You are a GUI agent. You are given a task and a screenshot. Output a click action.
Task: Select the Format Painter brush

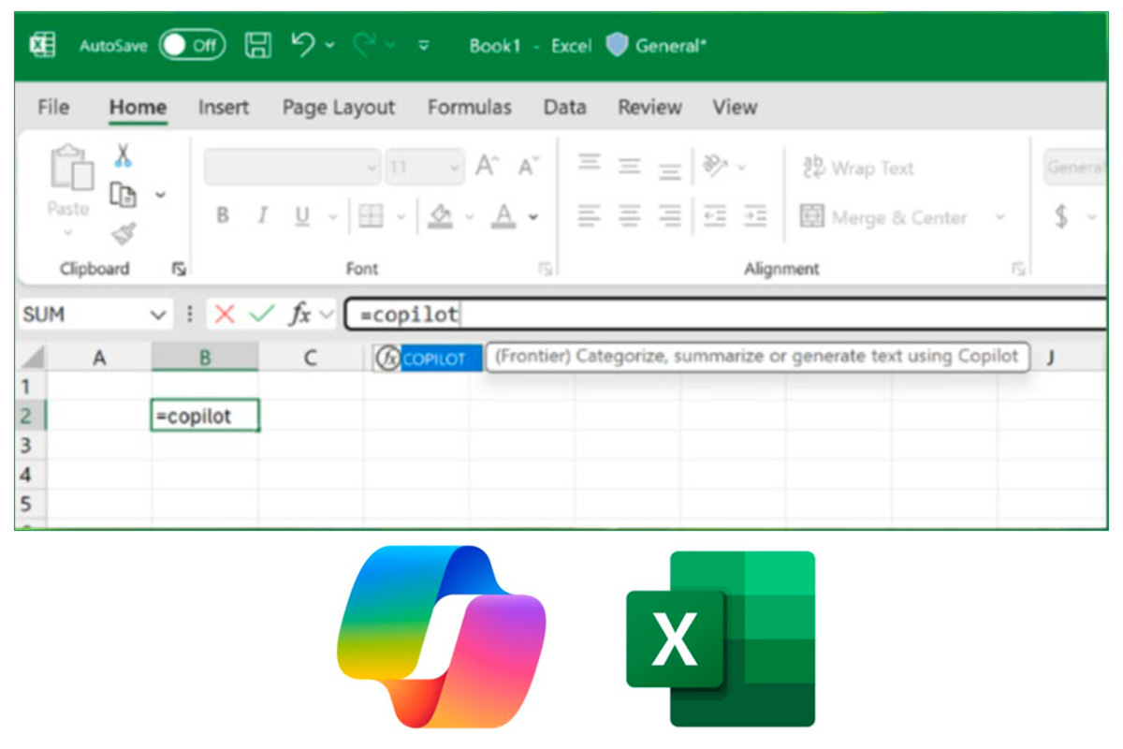pyautogui.click(x=123, y=233)
